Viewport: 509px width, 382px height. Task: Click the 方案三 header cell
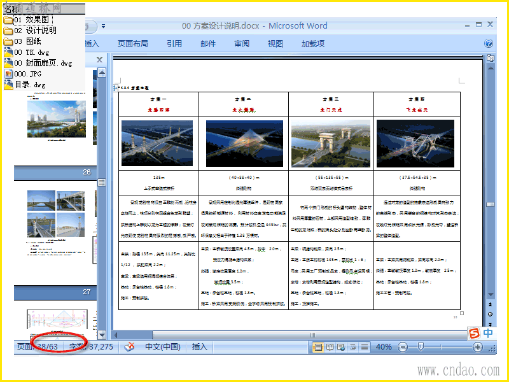click(x=331, y=104)
